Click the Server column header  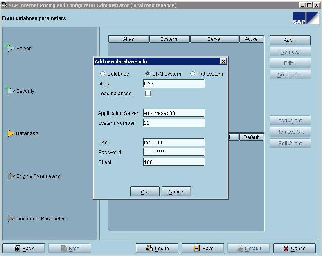214,39
